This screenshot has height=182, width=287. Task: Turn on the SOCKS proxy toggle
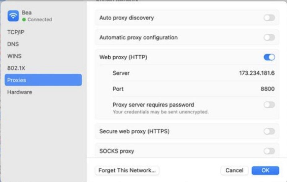[269, 151]
